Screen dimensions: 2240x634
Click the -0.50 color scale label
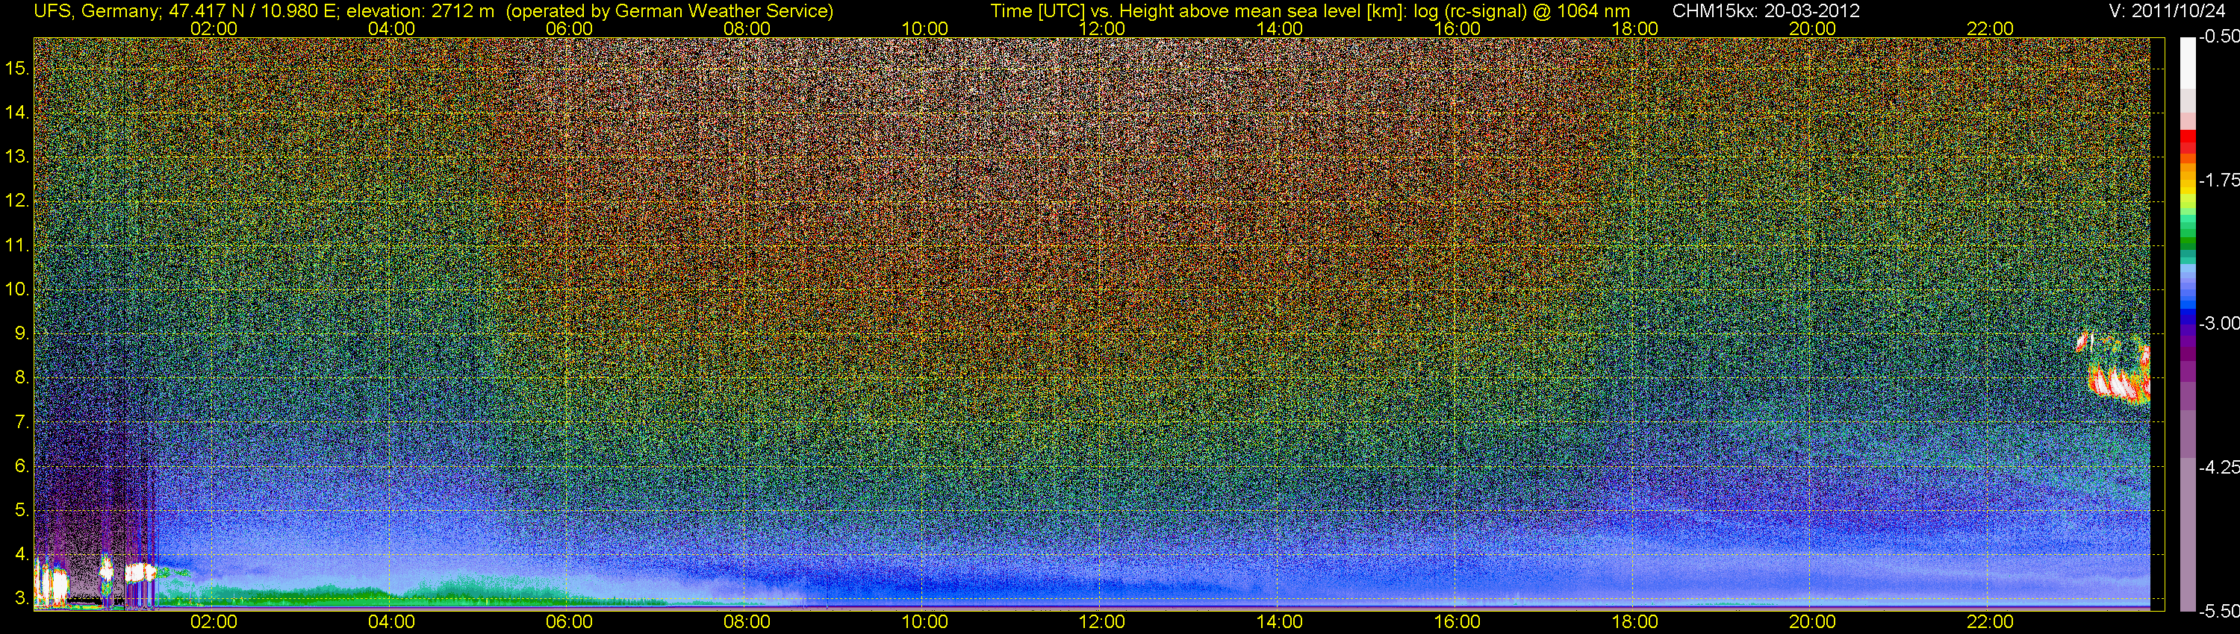(x=2218, y=37)
